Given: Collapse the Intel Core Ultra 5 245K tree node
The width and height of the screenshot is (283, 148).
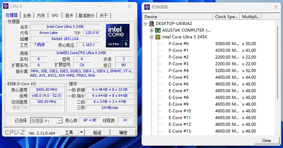Looking at the screenshot, I should (152, 37).
